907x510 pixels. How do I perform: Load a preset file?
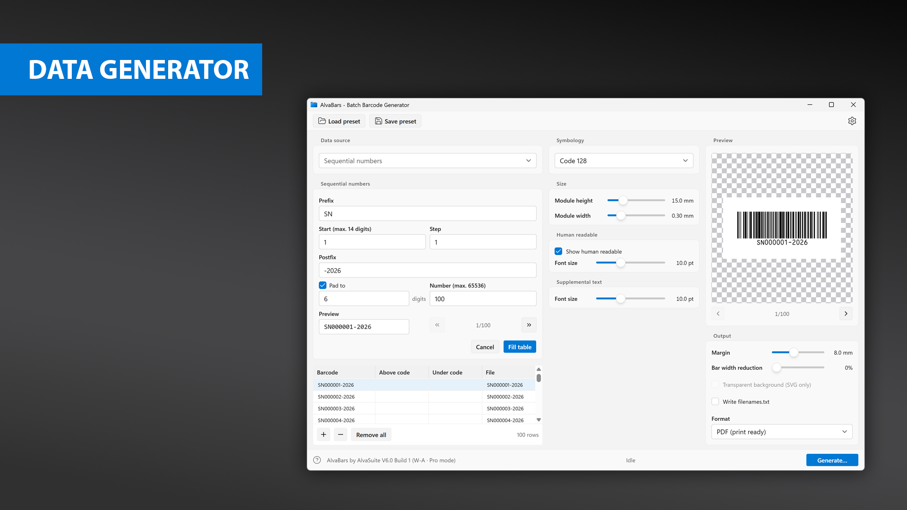[339, 121]
